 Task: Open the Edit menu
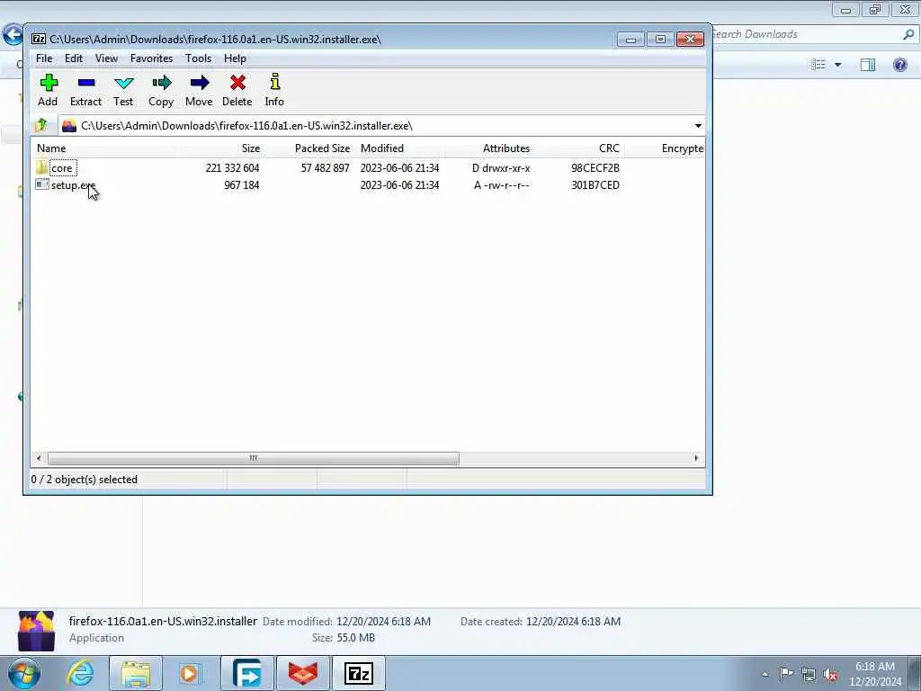click(x=74, y=58)
